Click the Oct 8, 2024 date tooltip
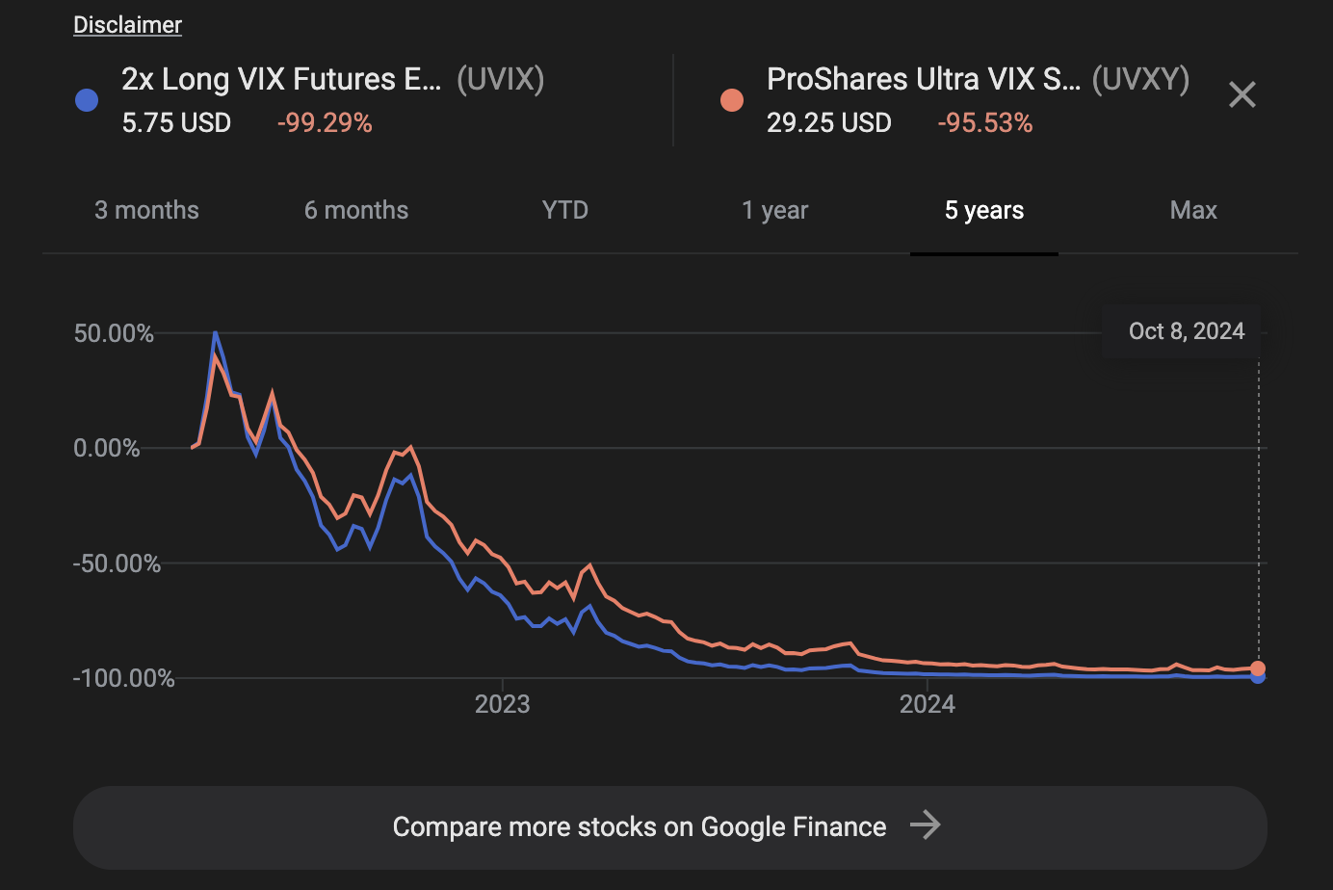The image size is (1333, 890). 1186,331
